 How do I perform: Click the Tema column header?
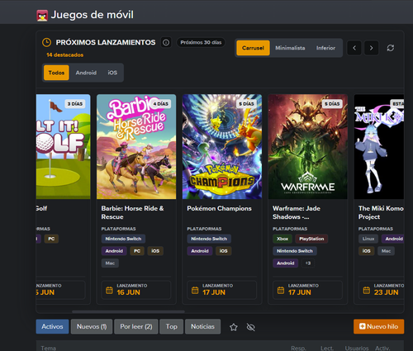point(49,349)
